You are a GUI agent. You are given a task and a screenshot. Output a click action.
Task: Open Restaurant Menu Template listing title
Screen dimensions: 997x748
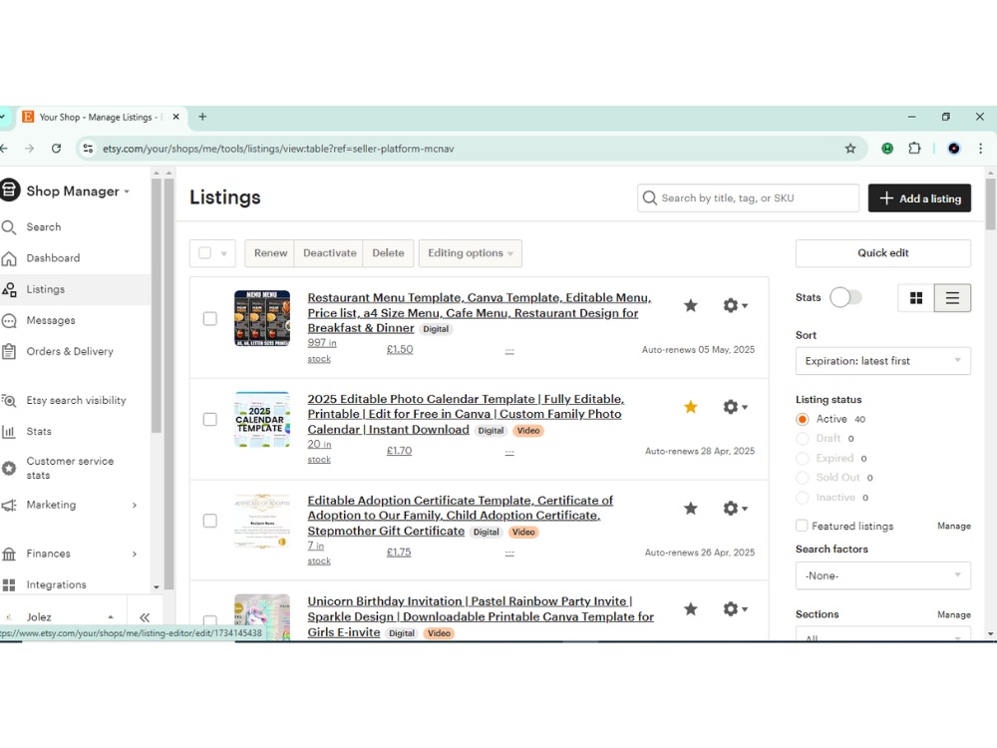[479, 313]
